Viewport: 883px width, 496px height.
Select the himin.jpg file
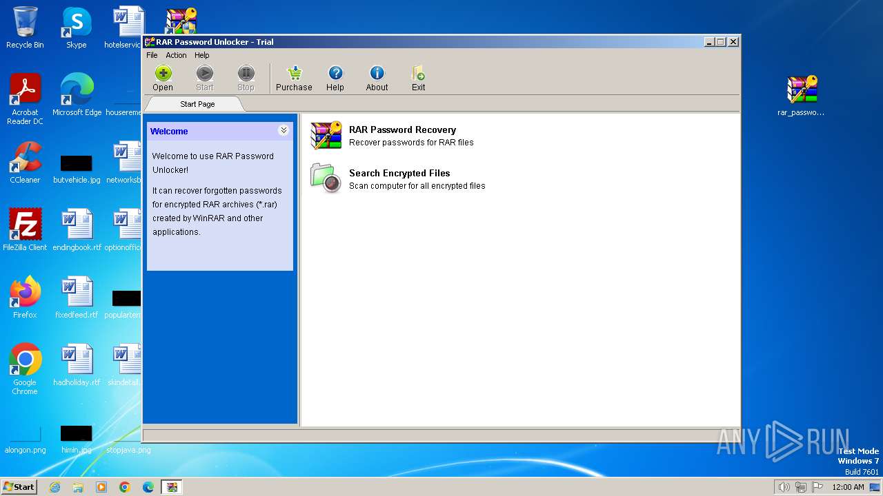(x=77, y=440)
